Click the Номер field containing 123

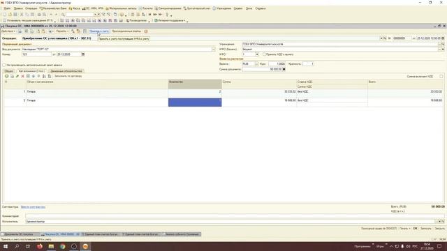click(37, 54)
